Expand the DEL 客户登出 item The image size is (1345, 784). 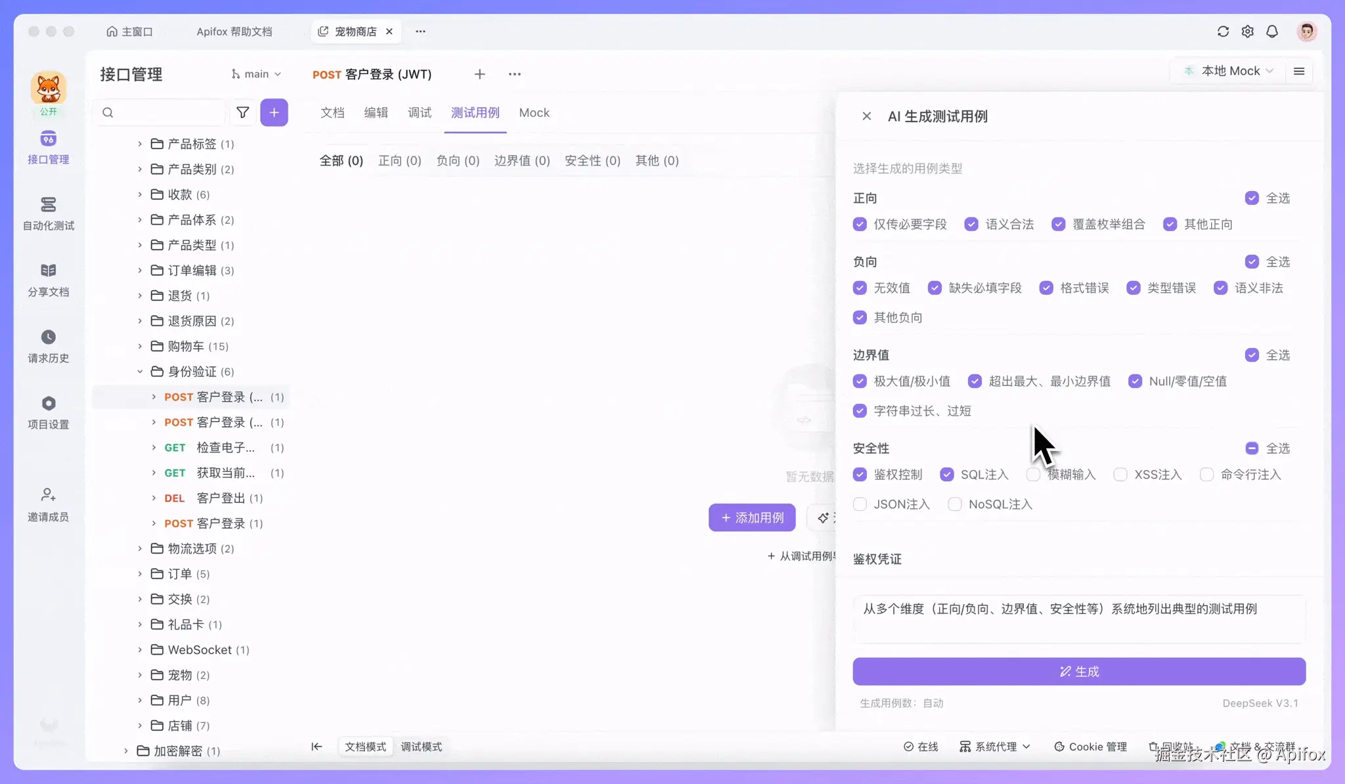pos(154,498)
